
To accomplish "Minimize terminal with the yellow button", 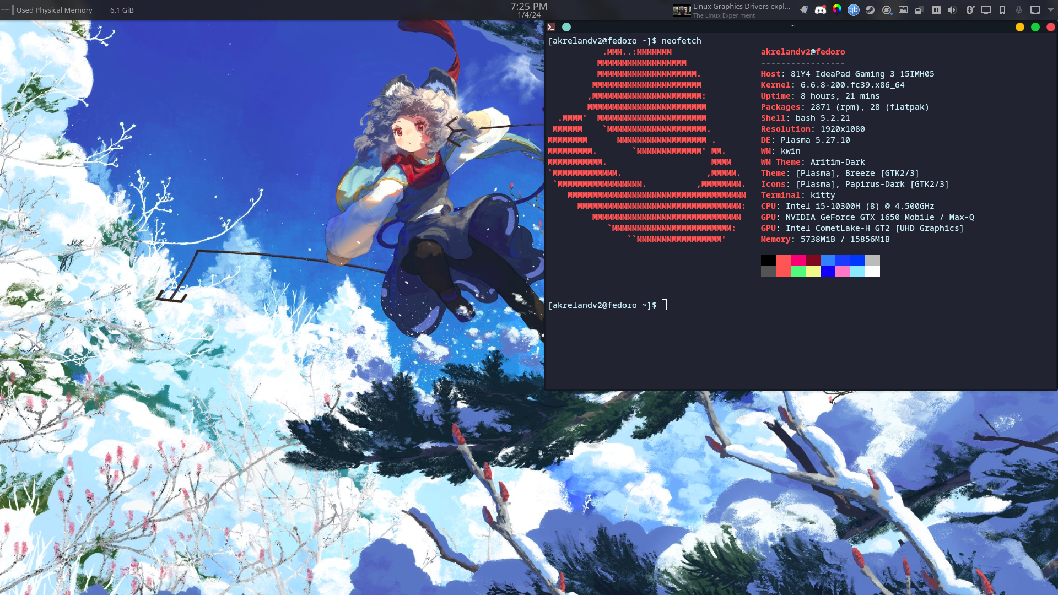I will tap(1020, 27).
